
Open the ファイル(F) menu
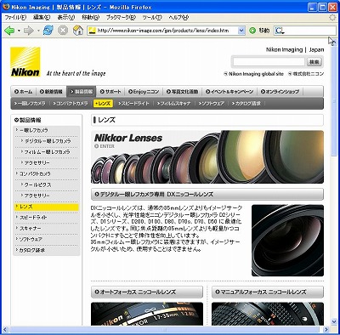15,18
